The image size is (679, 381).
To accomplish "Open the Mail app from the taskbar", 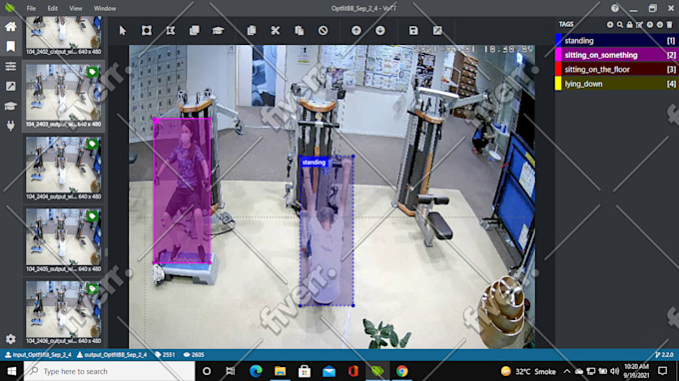I will pyautogui.click(x=329, y=371).
